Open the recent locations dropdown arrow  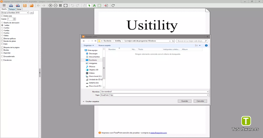pos(92,41)
